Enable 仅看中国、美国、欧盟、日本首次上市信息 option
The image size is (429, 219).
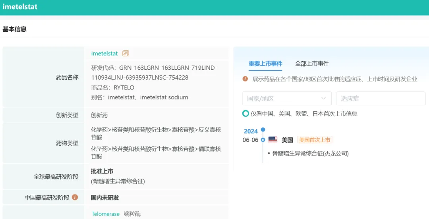click(246, 114)
